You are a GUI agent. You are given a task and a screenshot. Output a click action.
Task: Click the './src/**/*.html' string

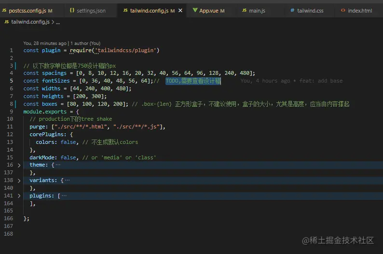pyautogui.click(x=81, y=127)
